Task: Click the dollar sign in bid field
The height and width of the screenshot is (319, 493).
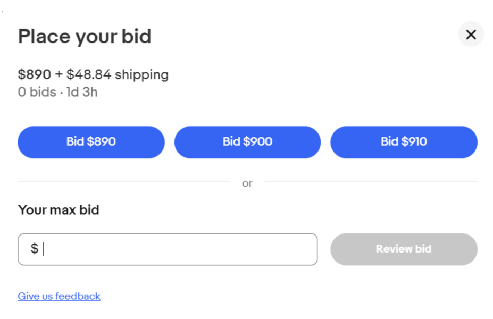Action: (34, 248)
